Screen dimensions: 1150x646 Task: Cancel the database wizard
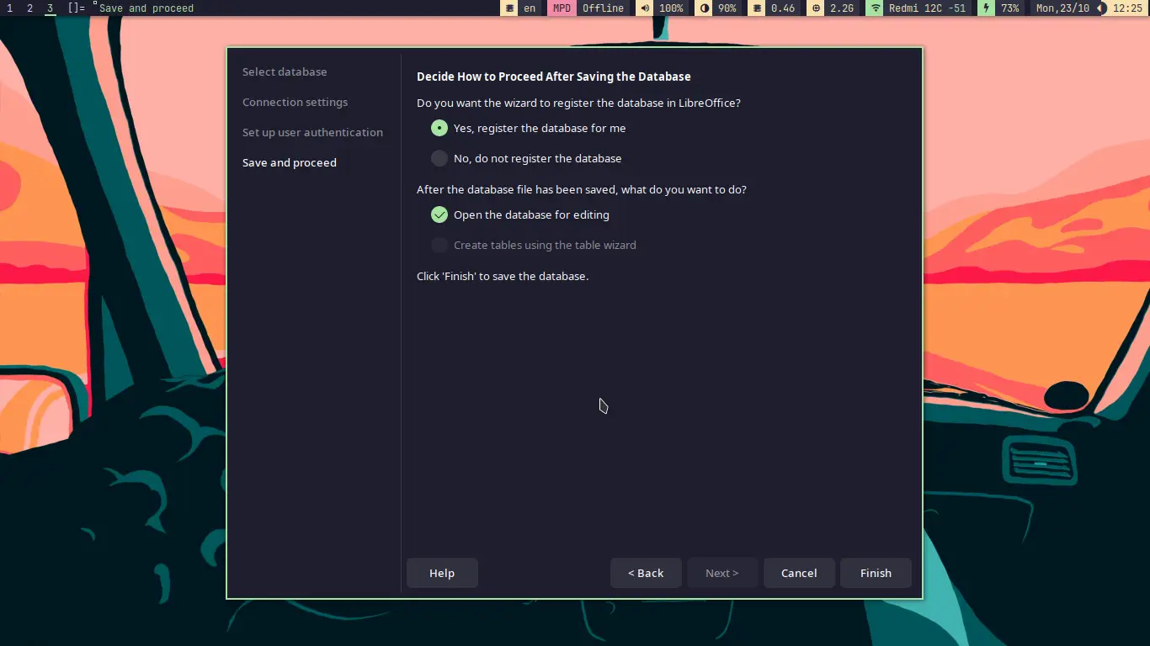(799, 573)
